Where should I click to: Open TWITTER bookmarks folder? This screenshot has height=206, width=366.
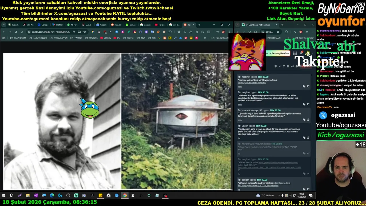(x=76, y=38)
